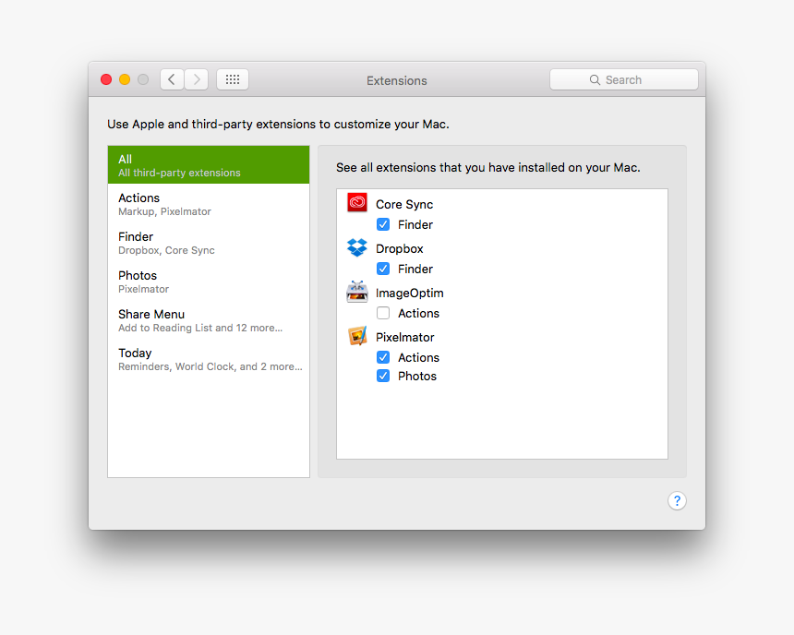Click the ImageOptim name label
Screen dimensions: 794x635
tap(410, 294)
